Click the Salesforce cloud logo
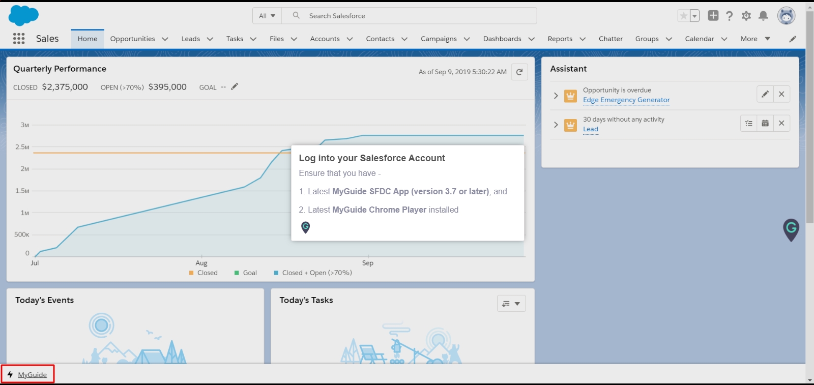Viewport: 814px width, 385px height. click(23, 16)
